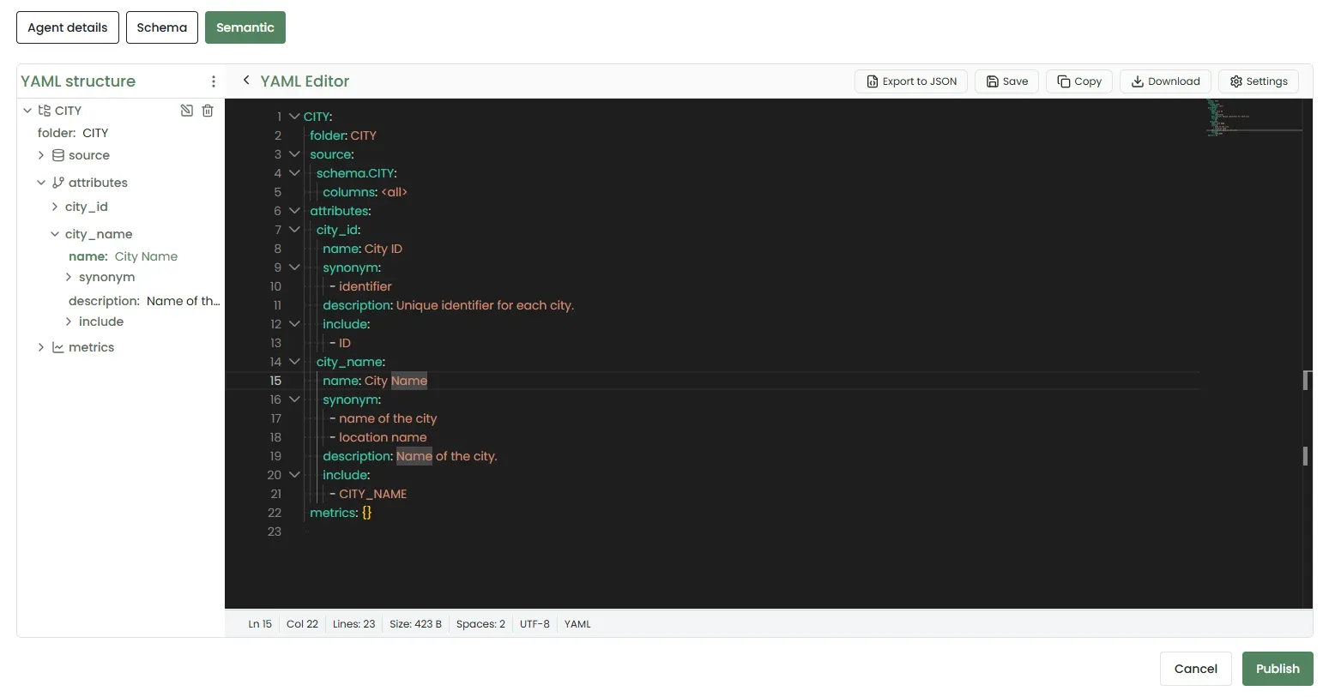The width and height of the screenshot is (1335, 697).
Task: Click the delete trash icon beside CITY
Action: point(208,111)
